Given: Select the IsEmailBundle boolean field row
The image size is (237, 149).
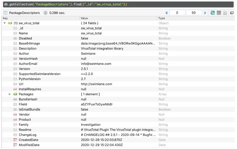Looking at the screenshot, I should tap(118, 110).
